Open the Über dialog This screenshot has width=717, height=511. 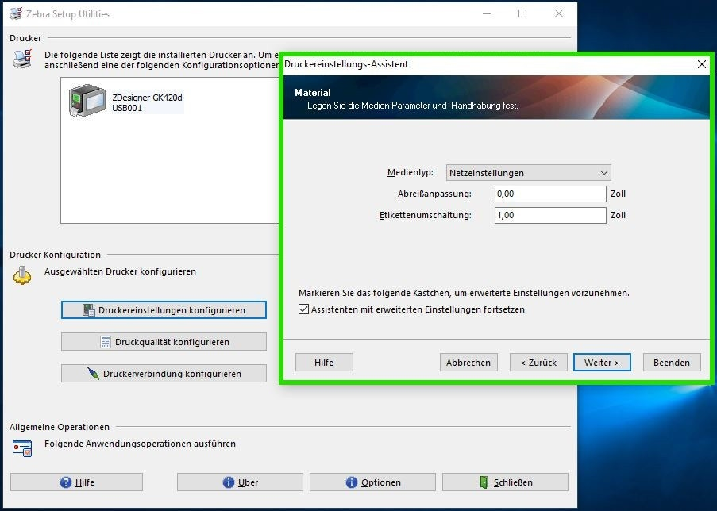(x=240, y=482)
